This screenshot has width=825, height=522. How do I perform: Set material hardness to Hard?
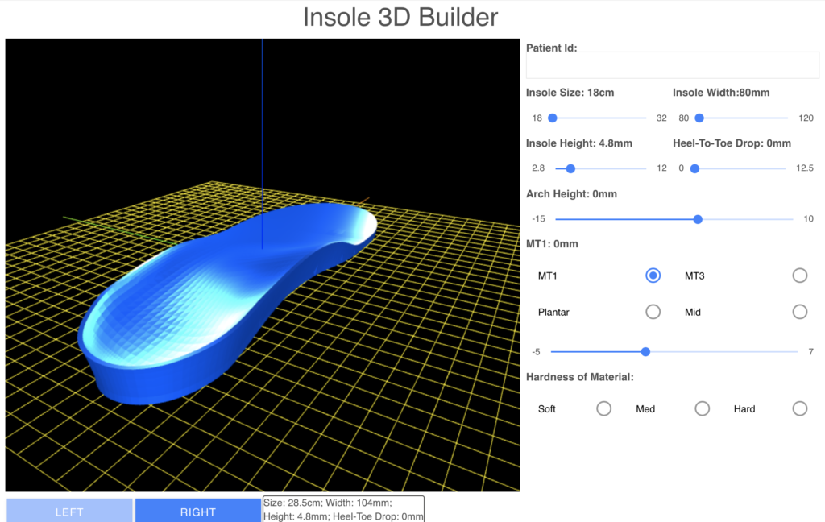pyautogui.click(x=800, y=408)
